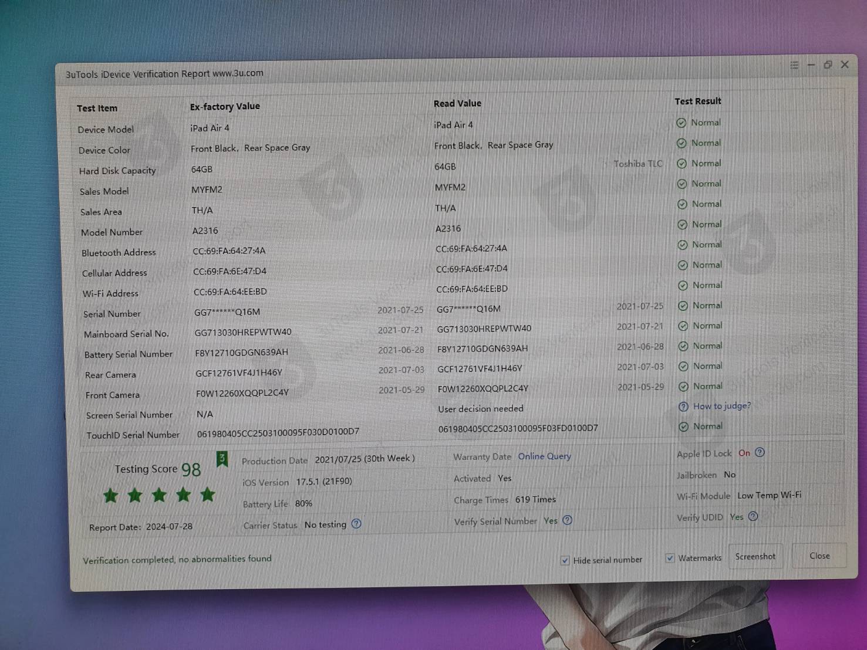The image size is (867, 650).
Task: Click the 'User decision needed' text
Action: 481,409
